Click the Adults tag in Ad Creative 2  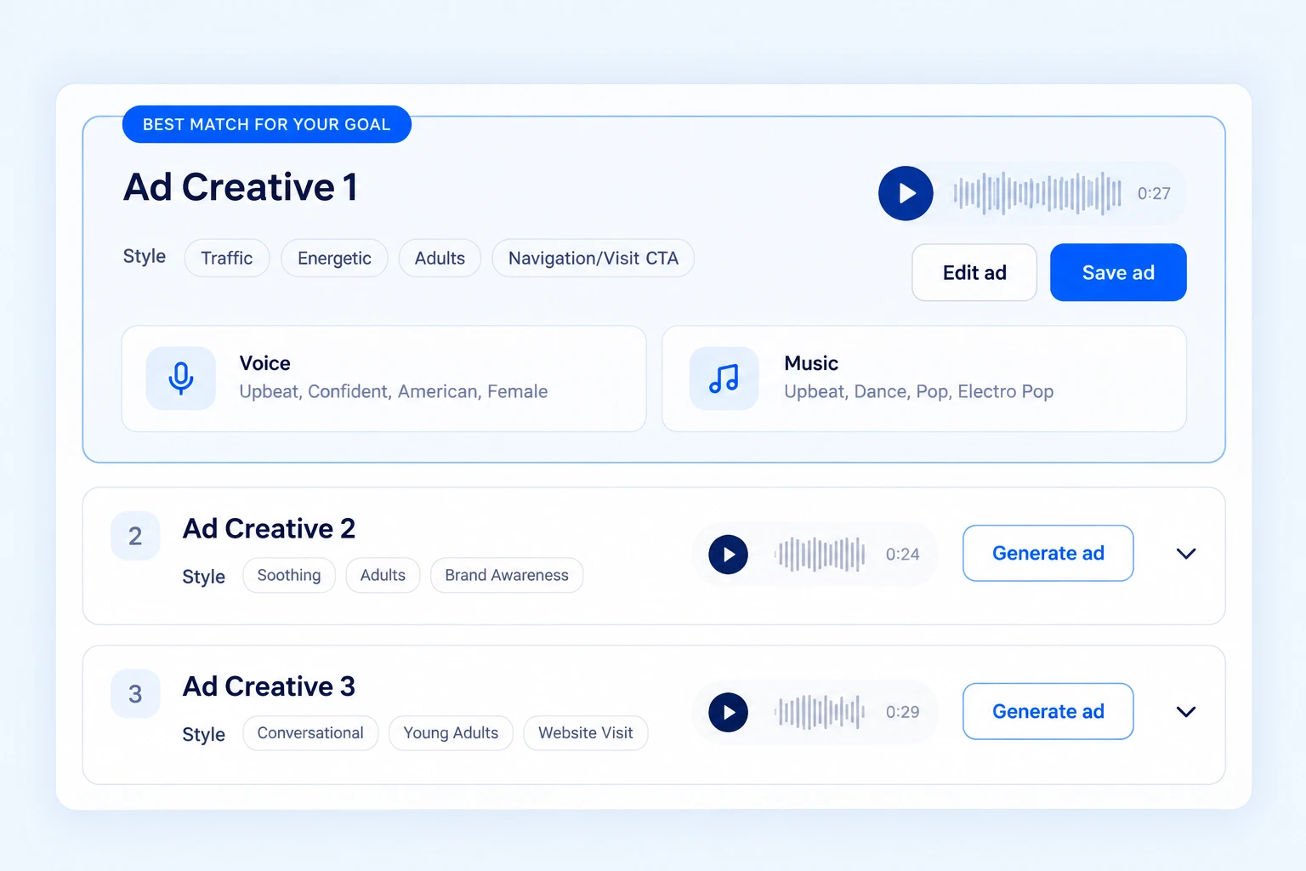(383, 575)
